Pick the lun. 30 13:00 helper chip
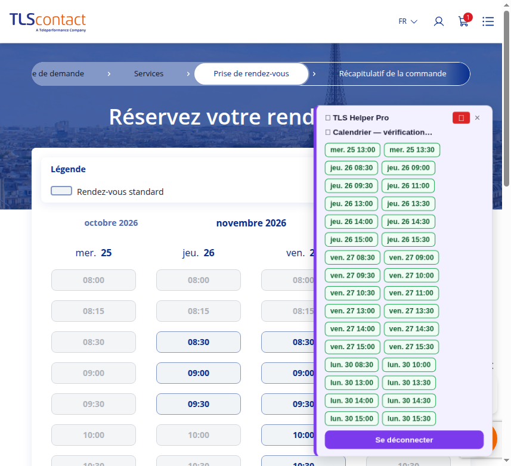 click(352, 383)
